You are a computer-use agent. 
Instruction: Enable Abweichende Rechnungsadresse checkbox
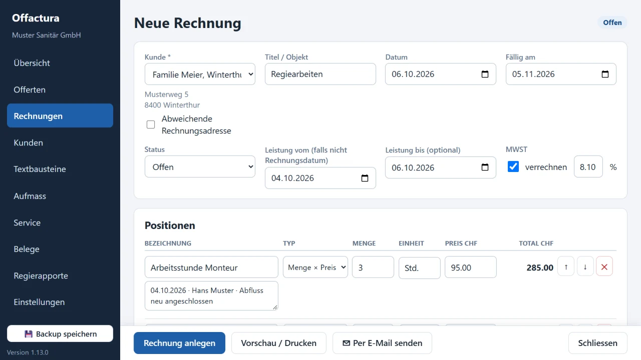151,124
